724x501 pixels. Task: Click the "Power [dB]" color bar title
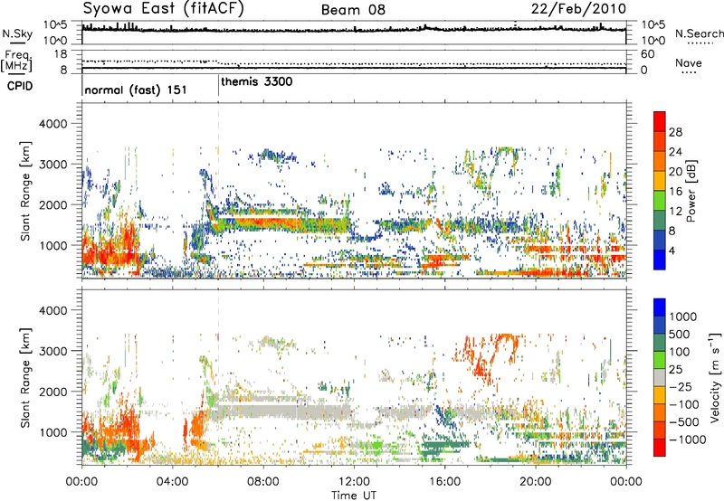691,191
